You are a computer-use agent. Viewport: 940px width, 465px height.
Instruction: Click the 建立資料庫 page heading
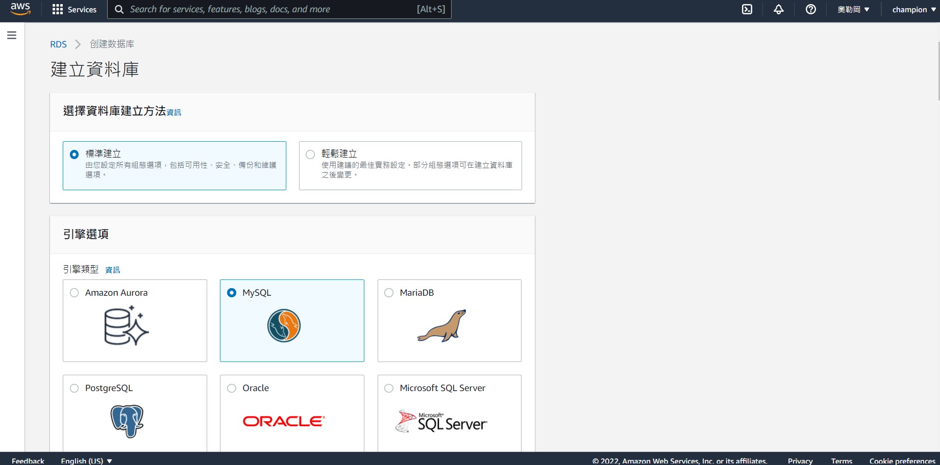95,69
